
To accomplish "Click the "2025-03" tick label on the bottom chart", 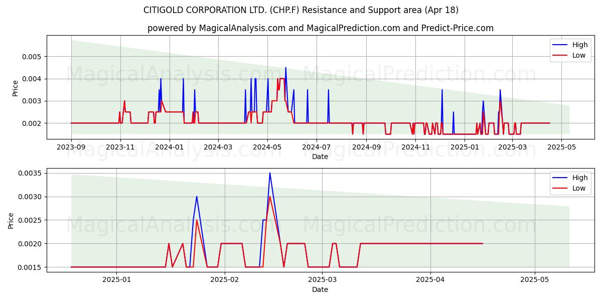I will point(323,280).
